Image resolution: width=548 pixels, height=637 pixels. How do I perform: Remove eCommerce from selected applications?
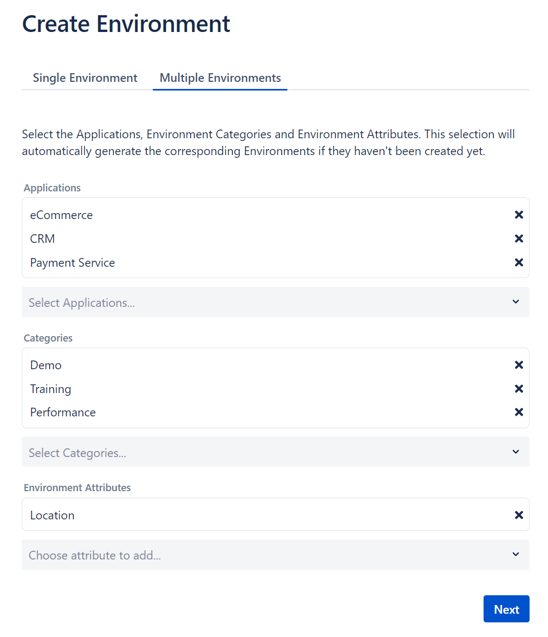(519, 215)
